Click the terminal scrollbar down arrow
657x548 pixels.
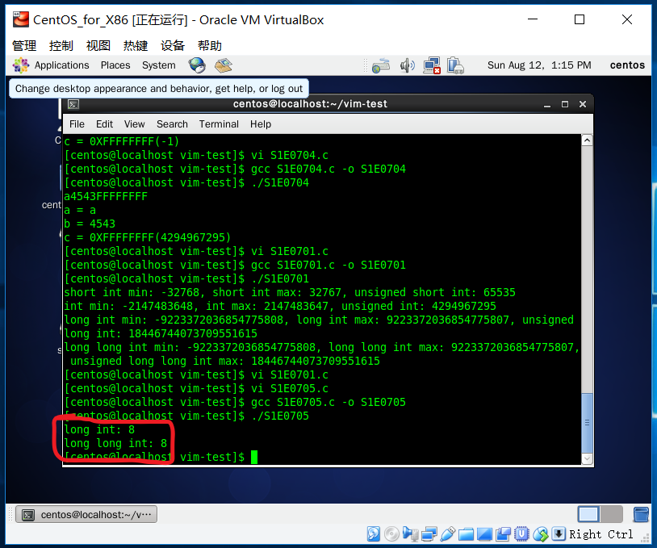coord(587,459)
